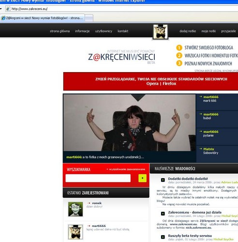Click the icon beside Dodatki dodatki dodatki
Screen dimensions: 238x242
[163, 180]
